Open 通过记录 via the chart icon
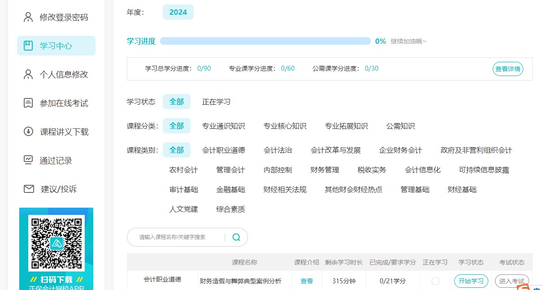This screenshot has height=290, width=543. (28, 160)
